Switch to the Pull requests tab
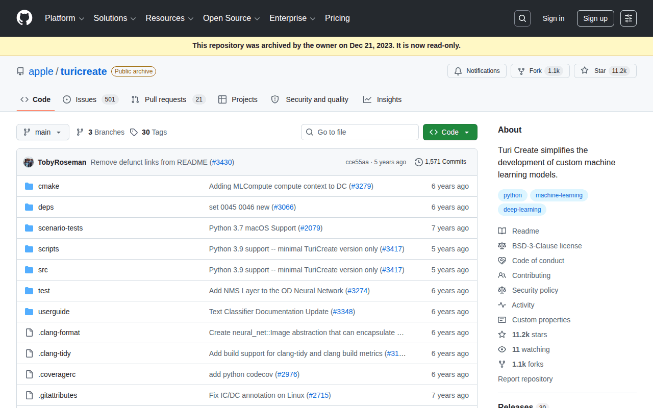 click(x=168, y=99)
